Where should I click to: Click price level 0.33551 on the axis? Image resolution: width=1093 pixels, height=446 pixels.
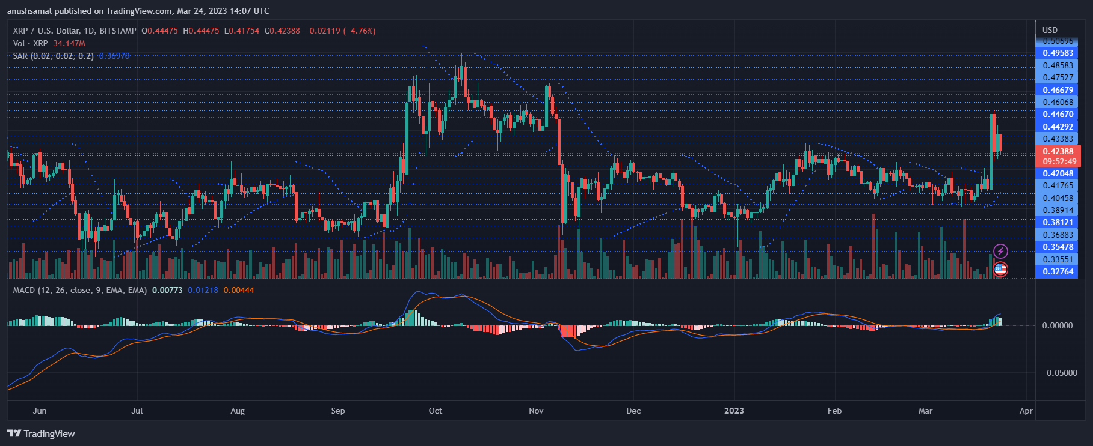click(1058, 259)
